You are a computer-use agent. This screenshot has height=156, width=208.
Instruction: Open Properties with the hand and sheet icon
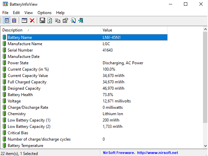(65, 20)
